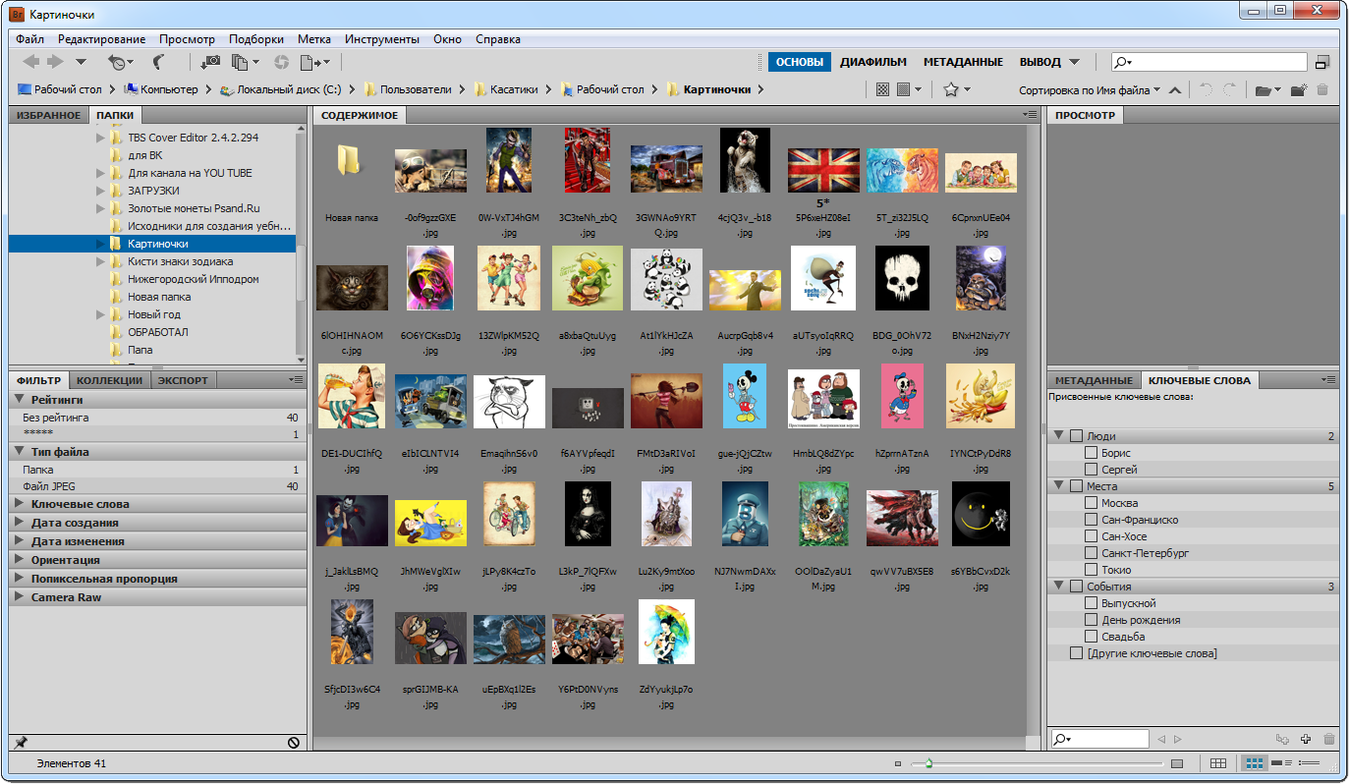The width and height of the screenshot is (1349, 784).
Task: Open the sort by file name dropdown
Action: 1090,89
